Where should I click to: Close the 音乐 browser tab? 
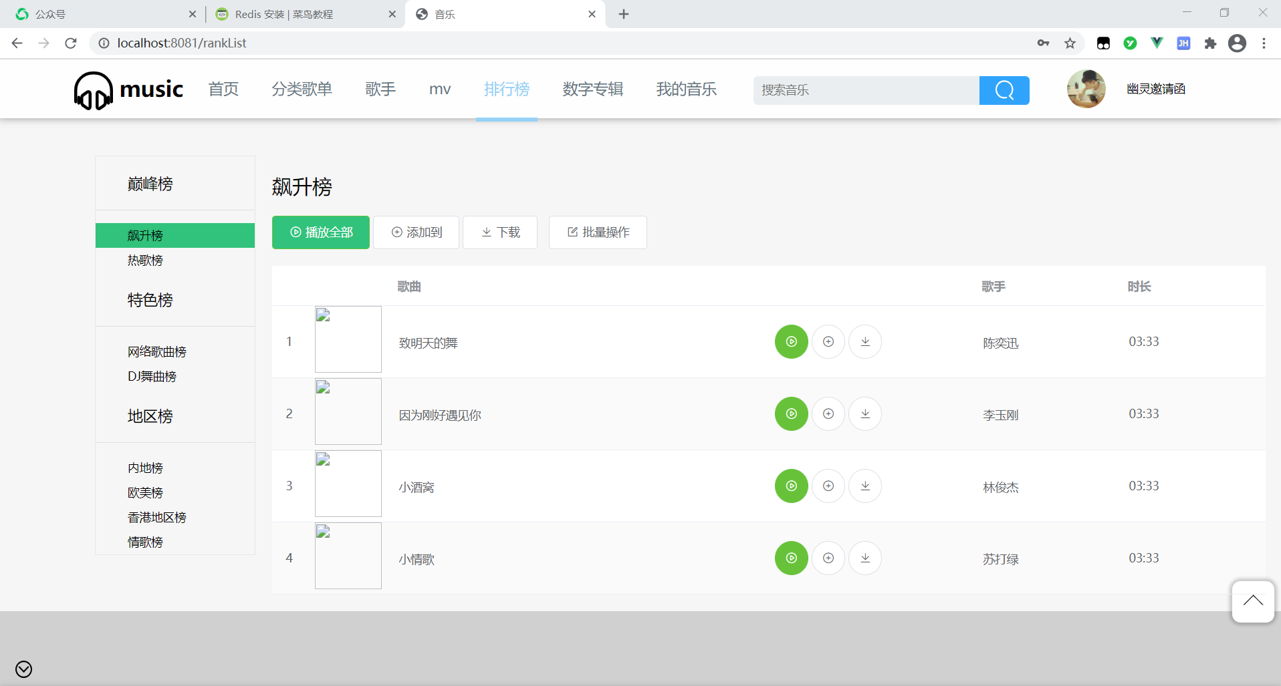click(x=592, y=14)
